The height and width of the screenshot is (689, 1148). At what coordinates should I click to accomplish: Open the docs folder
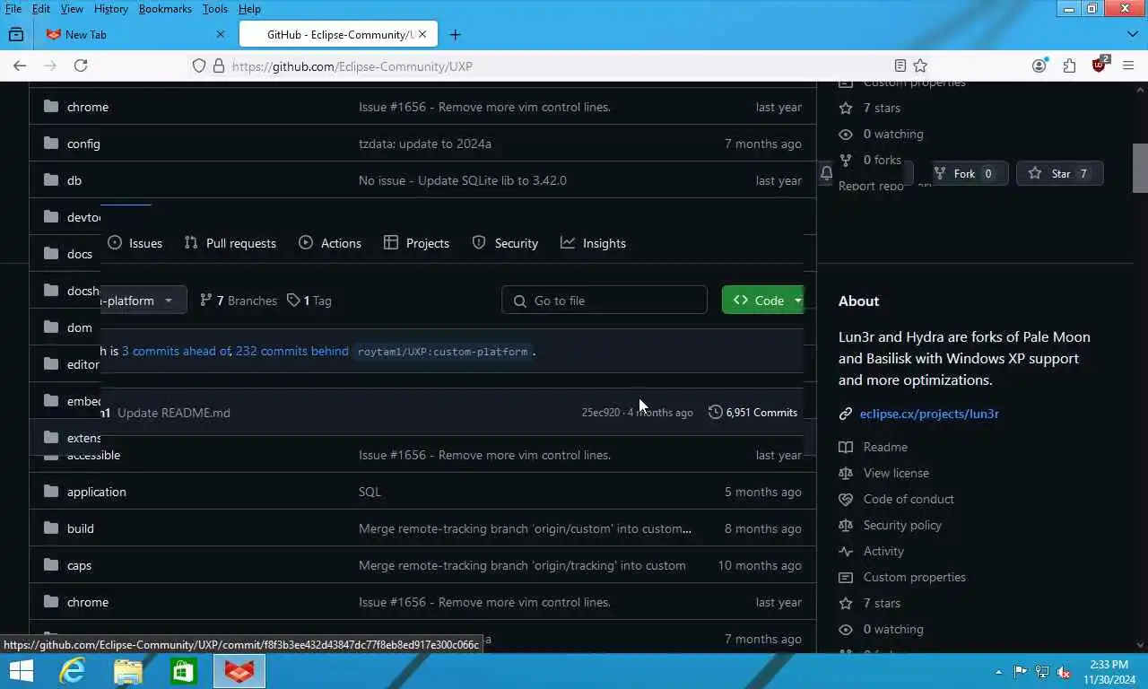click(80, 254)
